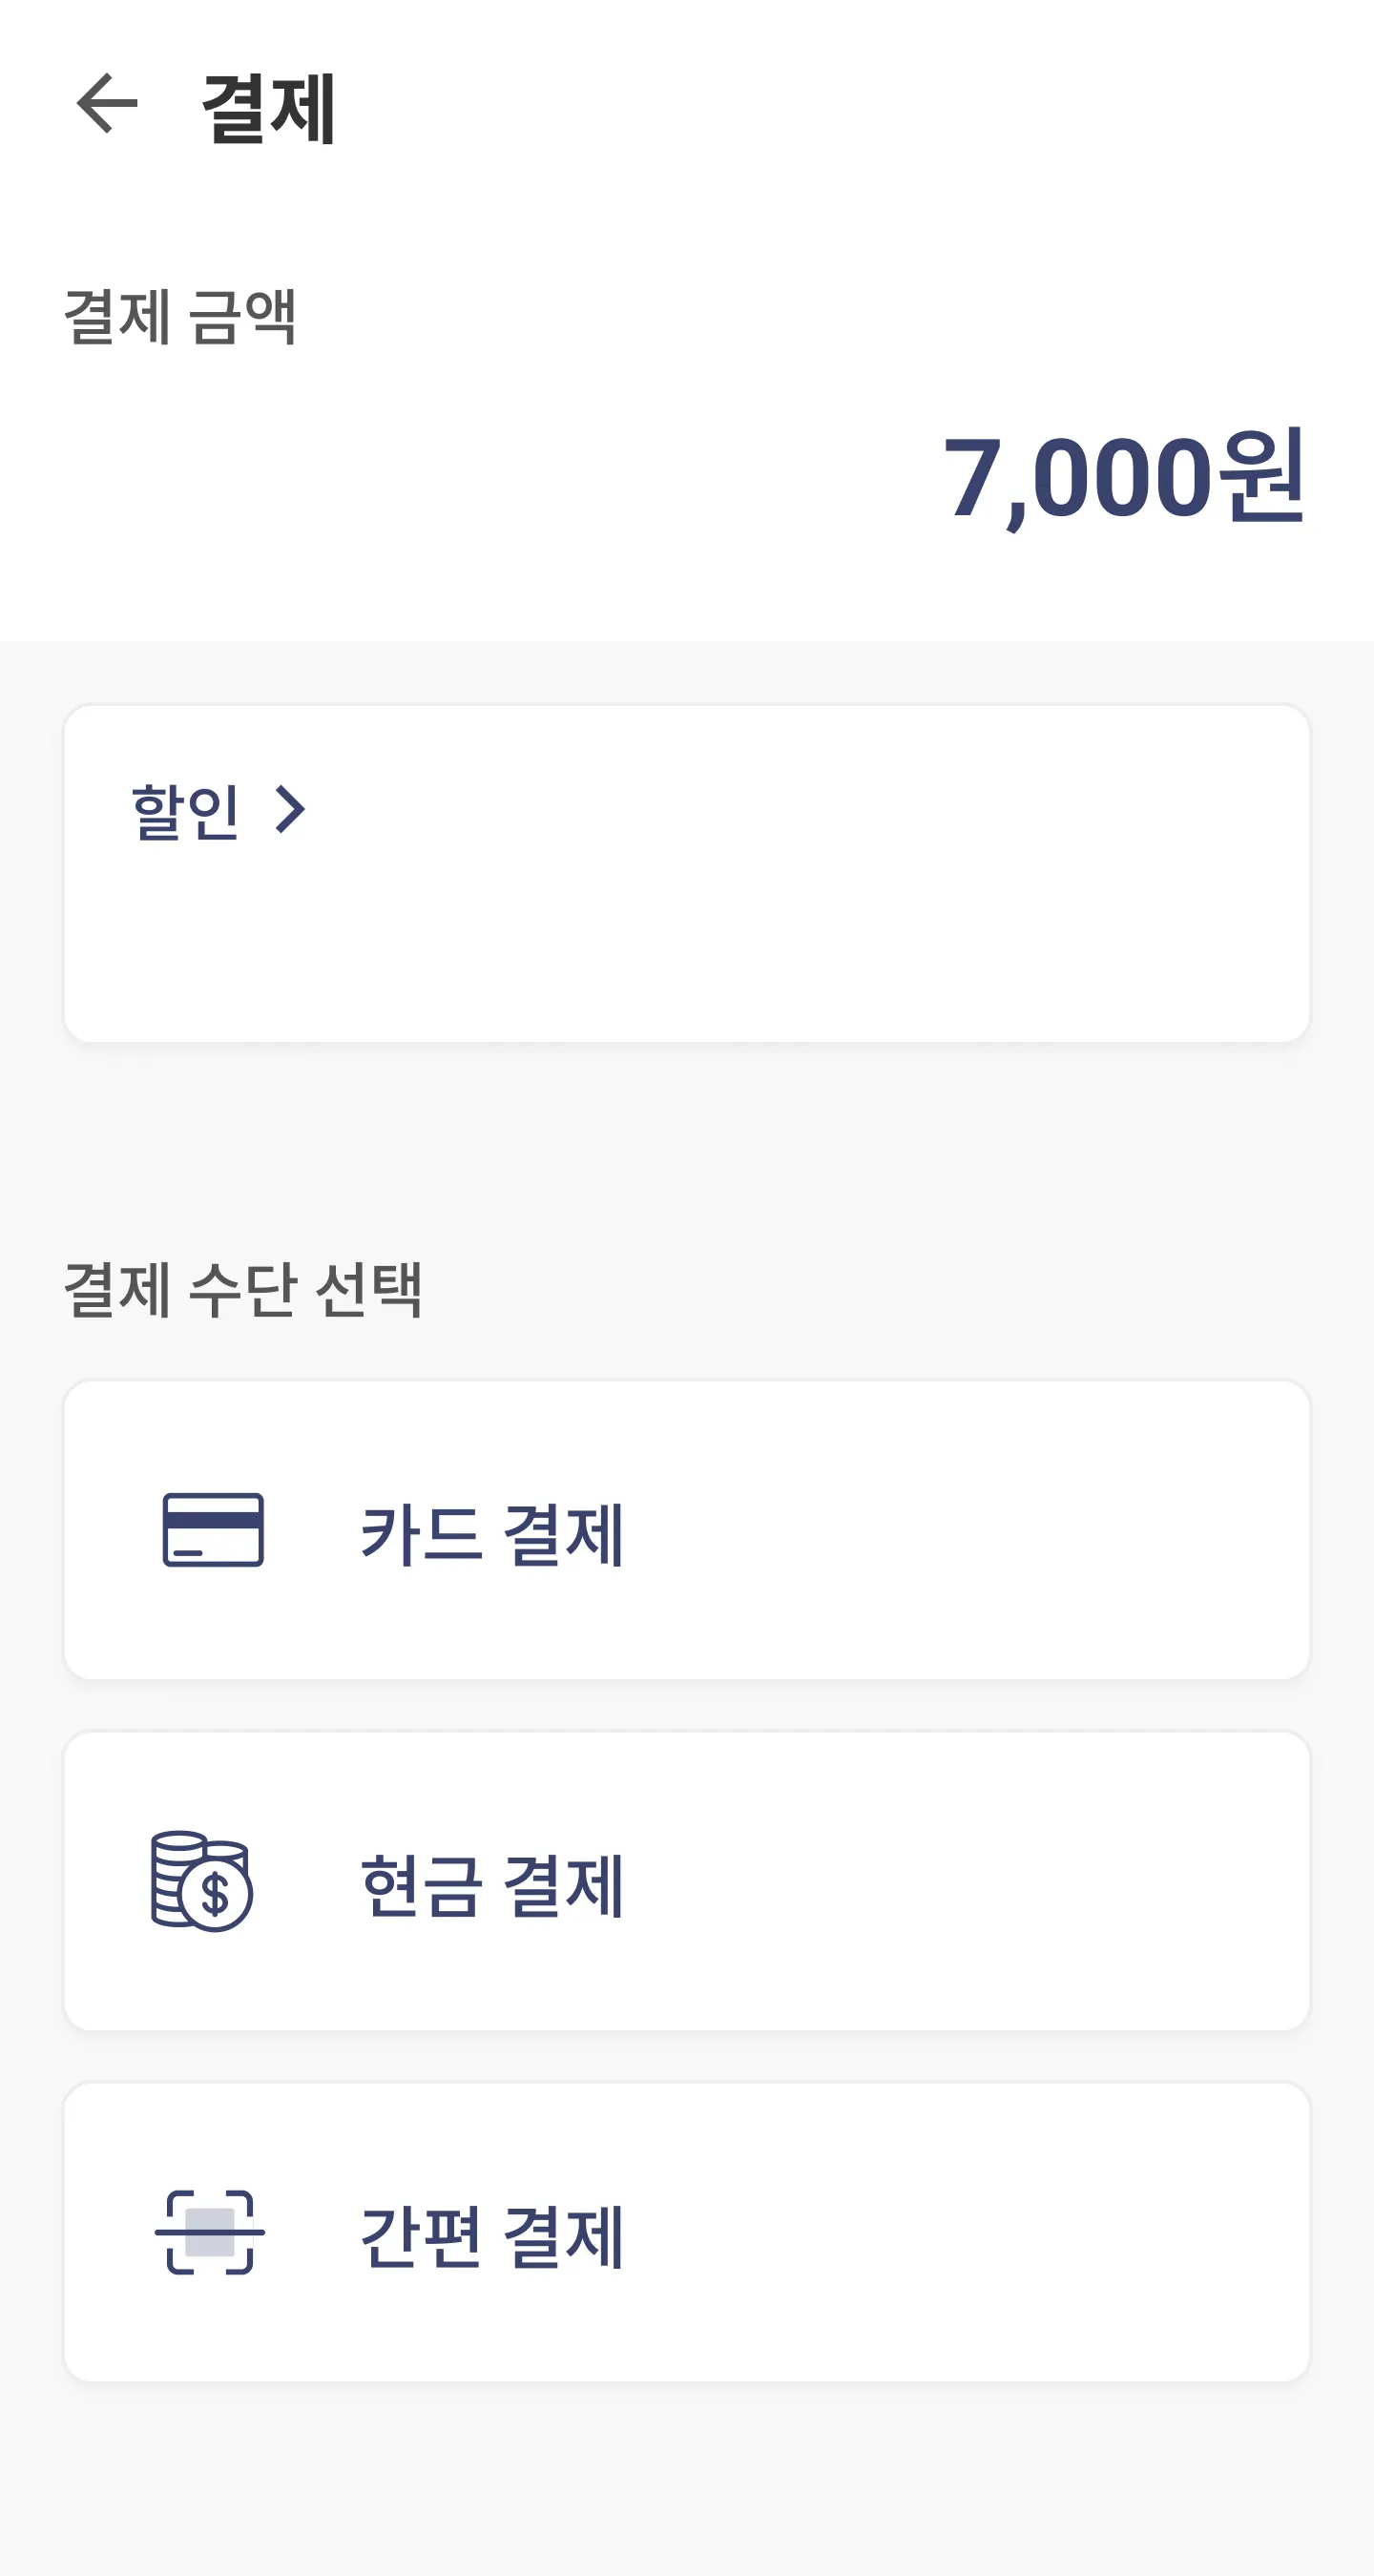Expand the 할인 chevron arrow
The width and height of the screenshot is (1374, 2576).
[x=290, y=810]
